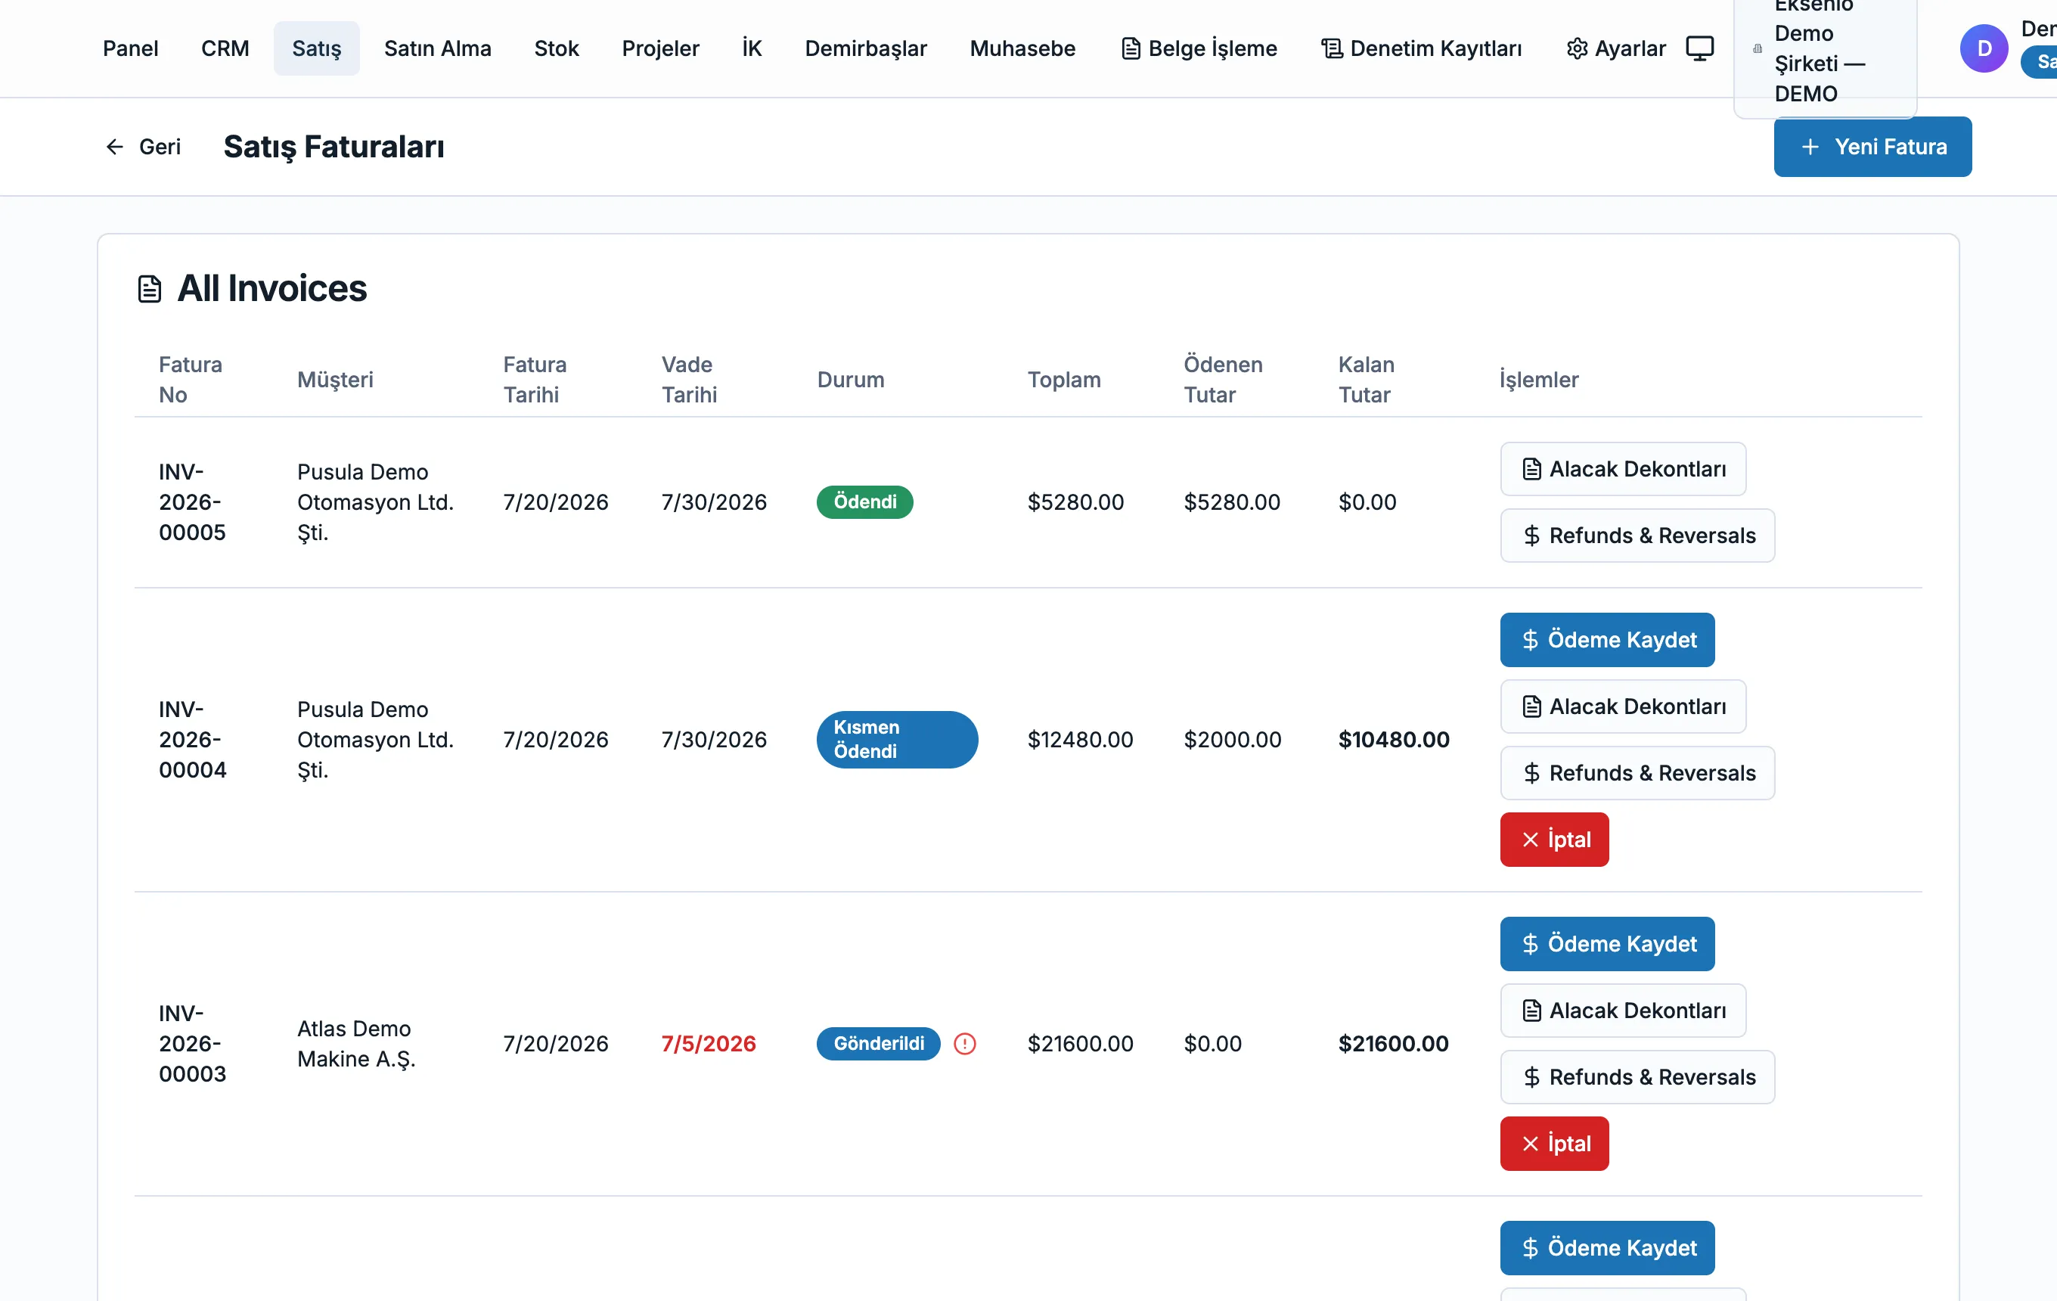Image resolution: width=2057 pixels, height=1301 pixels.
Task: Open Alacak Dekontları for invoice INV-2026-00005
Action: tap(1622, 469)
